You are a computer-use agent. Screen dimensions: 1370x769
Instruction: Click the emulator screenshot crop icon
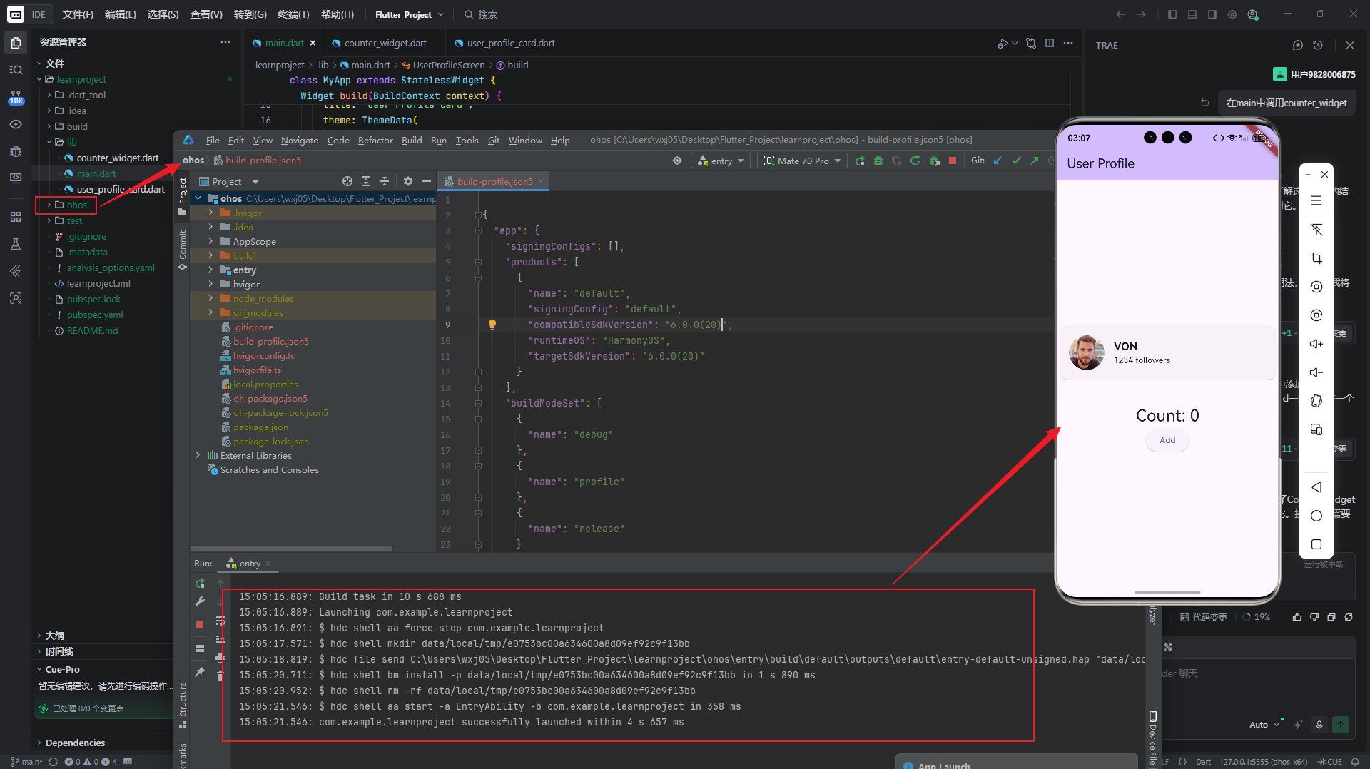point(1316,258)
